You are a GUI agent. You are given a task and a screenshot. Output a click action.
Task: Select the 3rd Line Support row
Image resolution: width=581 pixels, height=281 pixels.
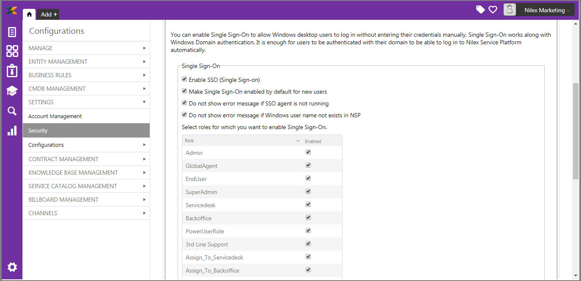[262, 244]
